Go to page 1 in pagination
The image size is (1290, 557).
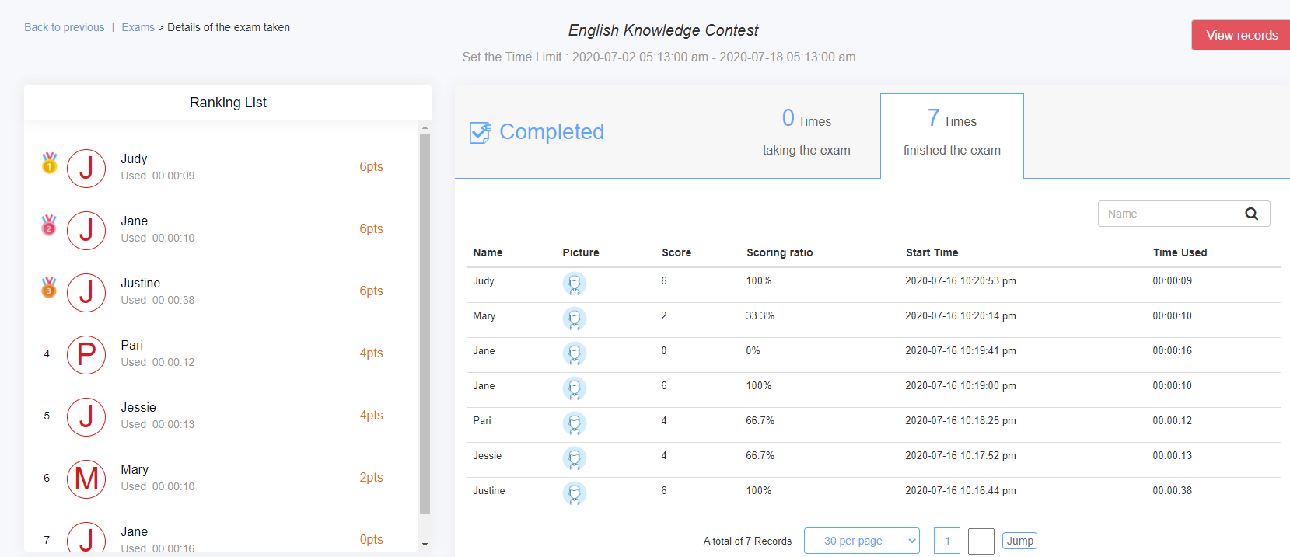pyautogui.click(x=947, y=541)
